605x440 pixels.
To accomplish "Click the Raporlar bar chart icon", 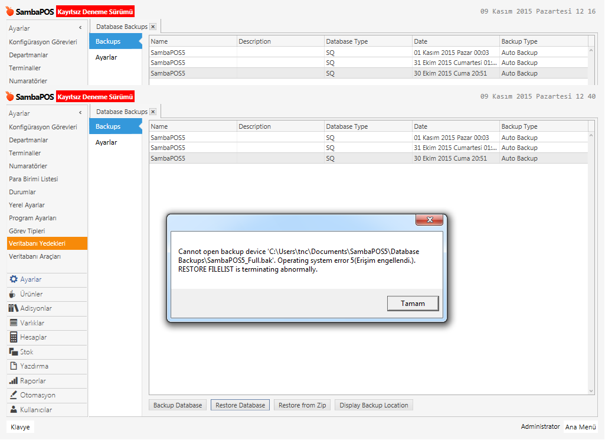I will point(13,381).
